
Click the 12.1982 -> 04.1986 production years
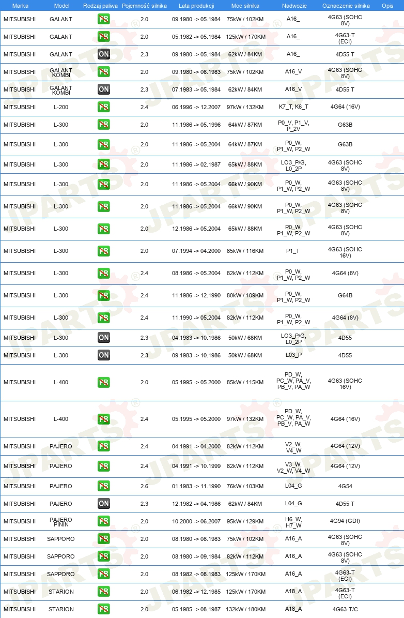196,503
